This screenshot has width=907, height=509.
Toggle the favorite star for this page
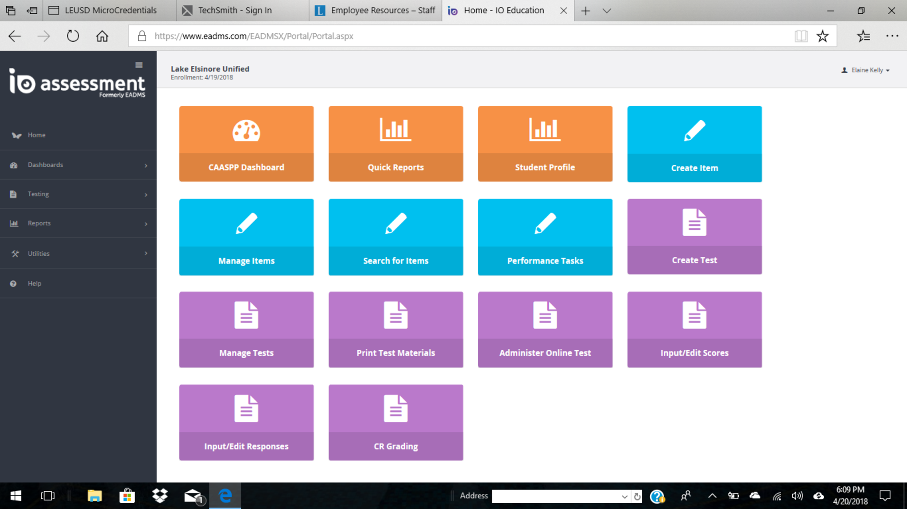[x=822, y=36]
